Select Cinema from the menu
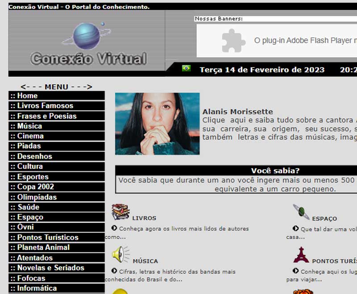Screen dimensions: 357x294 tap(57, 136)
